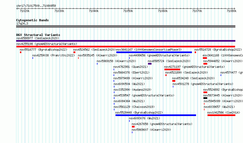Screen dimensions: 243x143
Task: Select the blue esv3641167 variant bar
Action: click(x=154, y=52)
